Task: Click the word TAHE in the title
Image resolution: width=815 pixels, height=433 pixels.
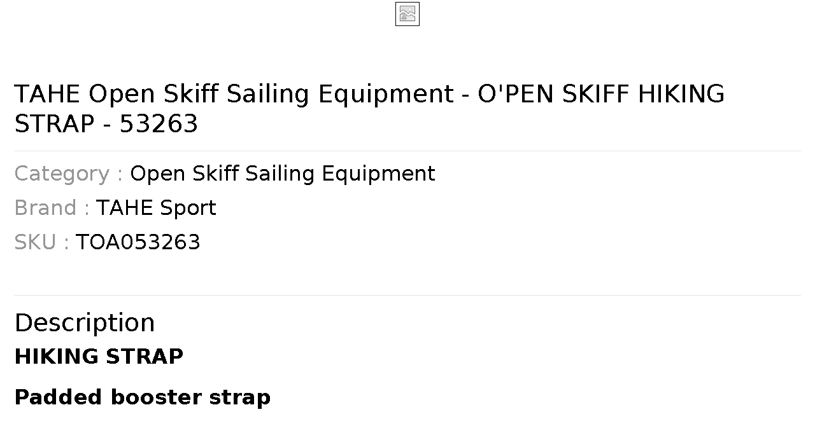Action: coord(48,94)
